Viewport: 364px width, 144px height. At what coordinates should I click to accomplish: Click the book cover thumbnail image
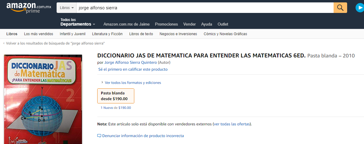(x=43, y=99)
